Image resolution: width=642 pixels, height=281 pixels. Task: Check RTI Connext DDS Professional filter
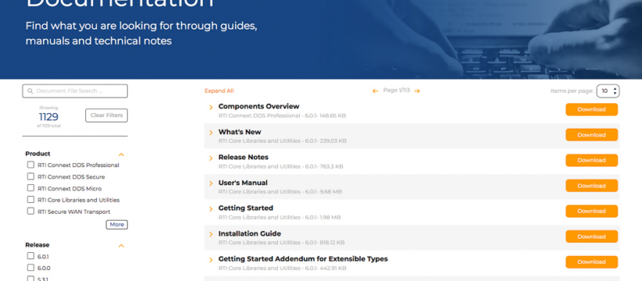(31, 165)
